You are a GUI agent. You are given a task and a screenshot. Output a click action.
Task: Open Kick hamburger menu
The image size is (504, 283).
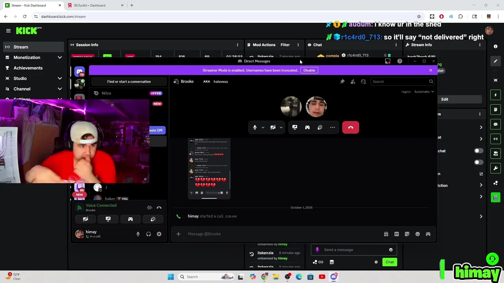pos(8,31)
